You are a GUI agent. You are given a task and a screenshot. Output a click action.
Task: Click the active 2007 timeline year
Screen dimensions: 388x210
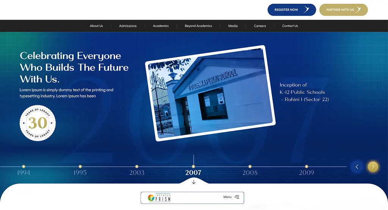pyautogui.click(x=193, y=172)
